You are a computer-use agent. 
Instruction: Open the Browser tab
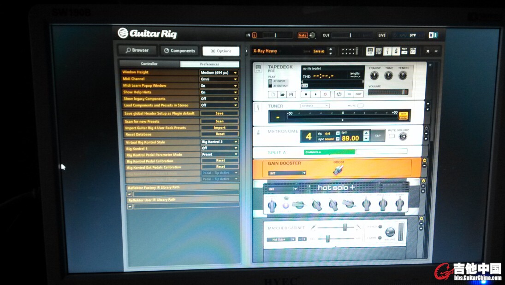(x=137, y=50)
